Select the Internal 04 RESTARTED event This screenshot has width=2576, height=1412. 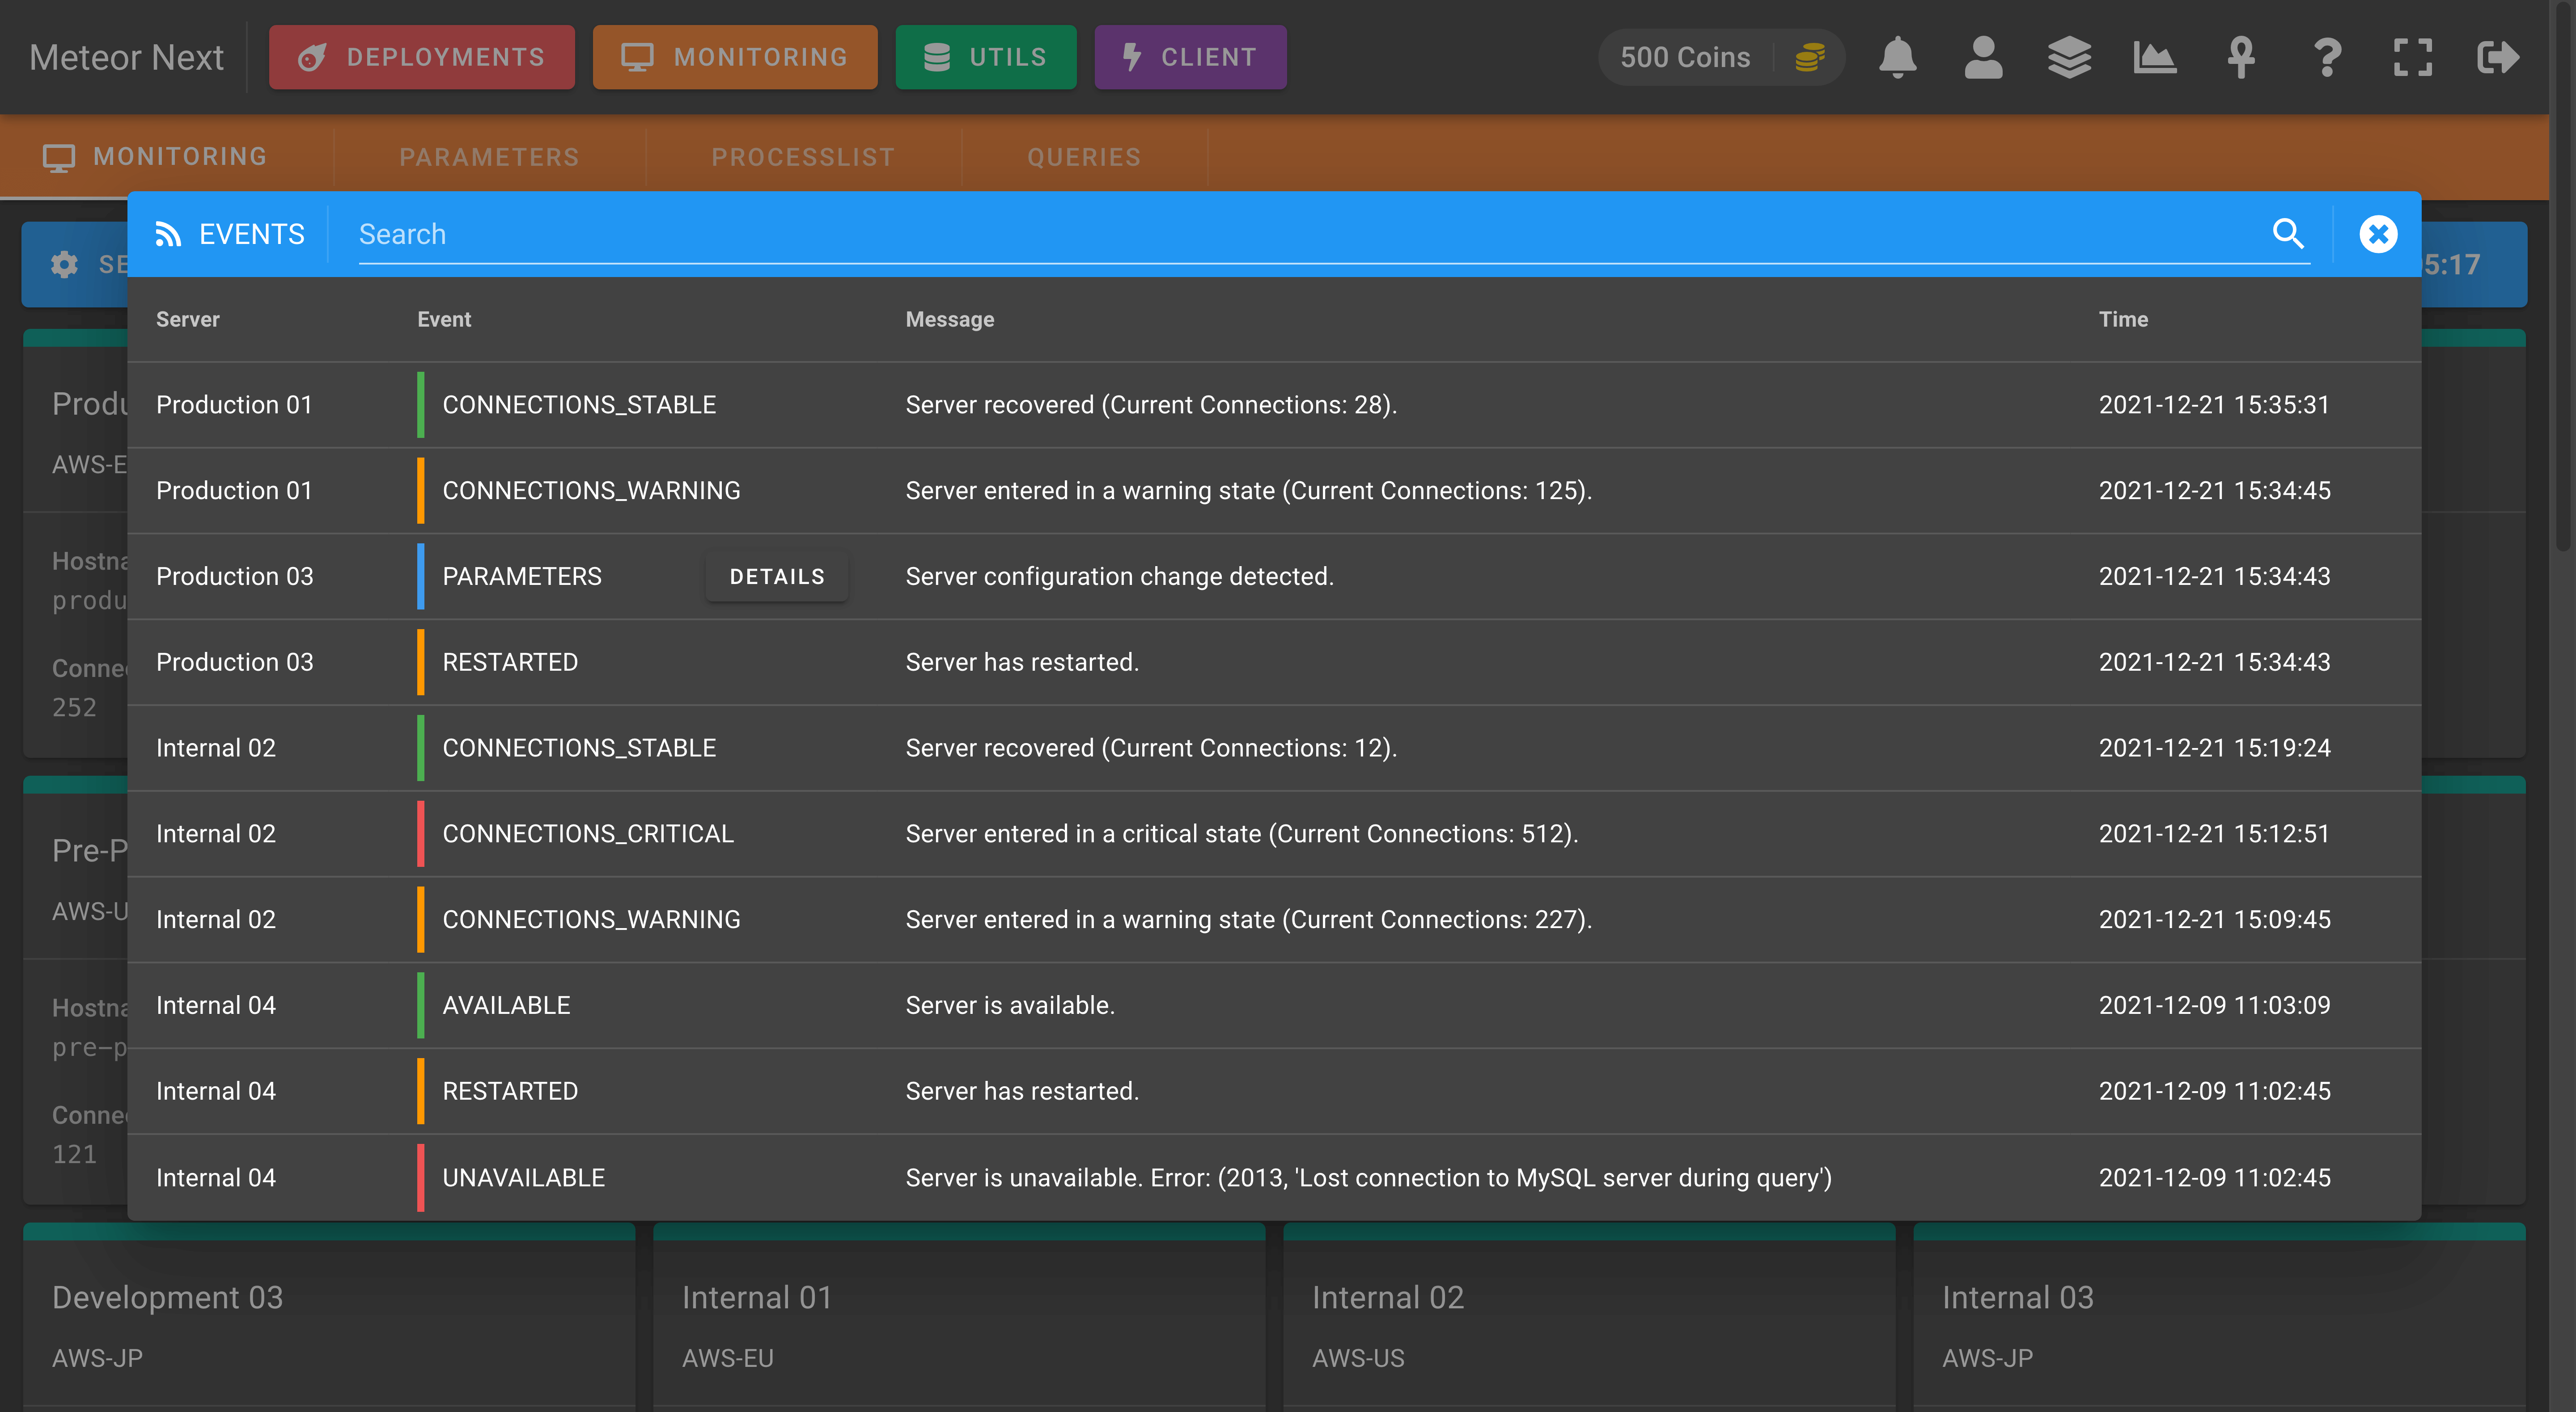[1274, 1091]
